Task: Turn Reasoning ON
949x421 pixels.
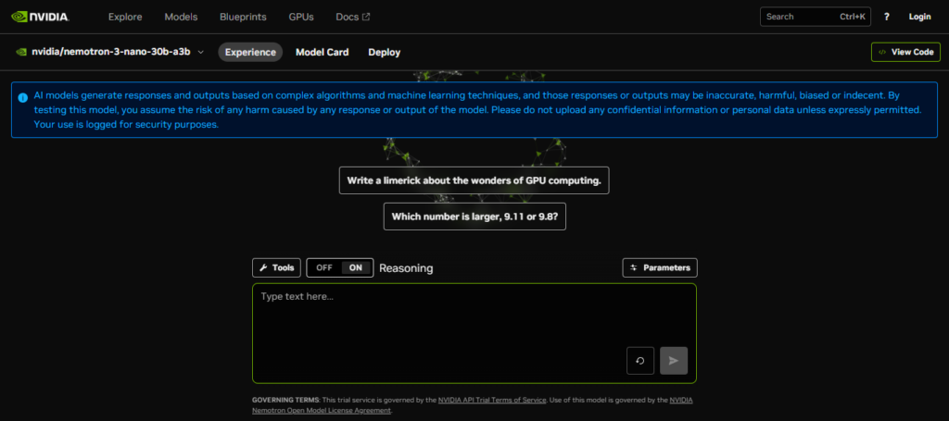Action: (356, 267)
